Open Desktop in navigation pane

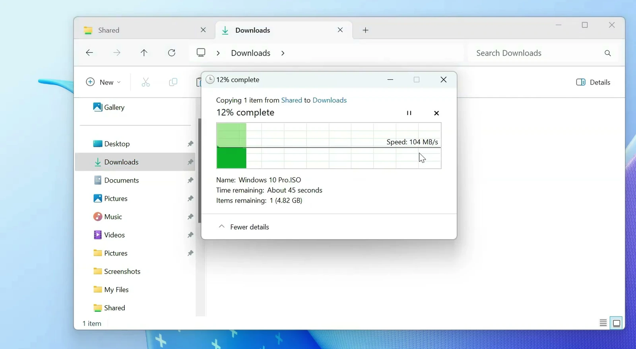click(x=111, y=144)
